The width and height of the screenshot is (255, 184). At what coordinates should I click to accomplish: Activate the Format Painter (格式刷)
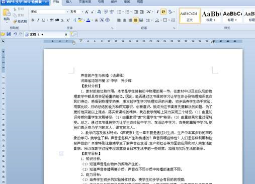click(x=20, y=21)
